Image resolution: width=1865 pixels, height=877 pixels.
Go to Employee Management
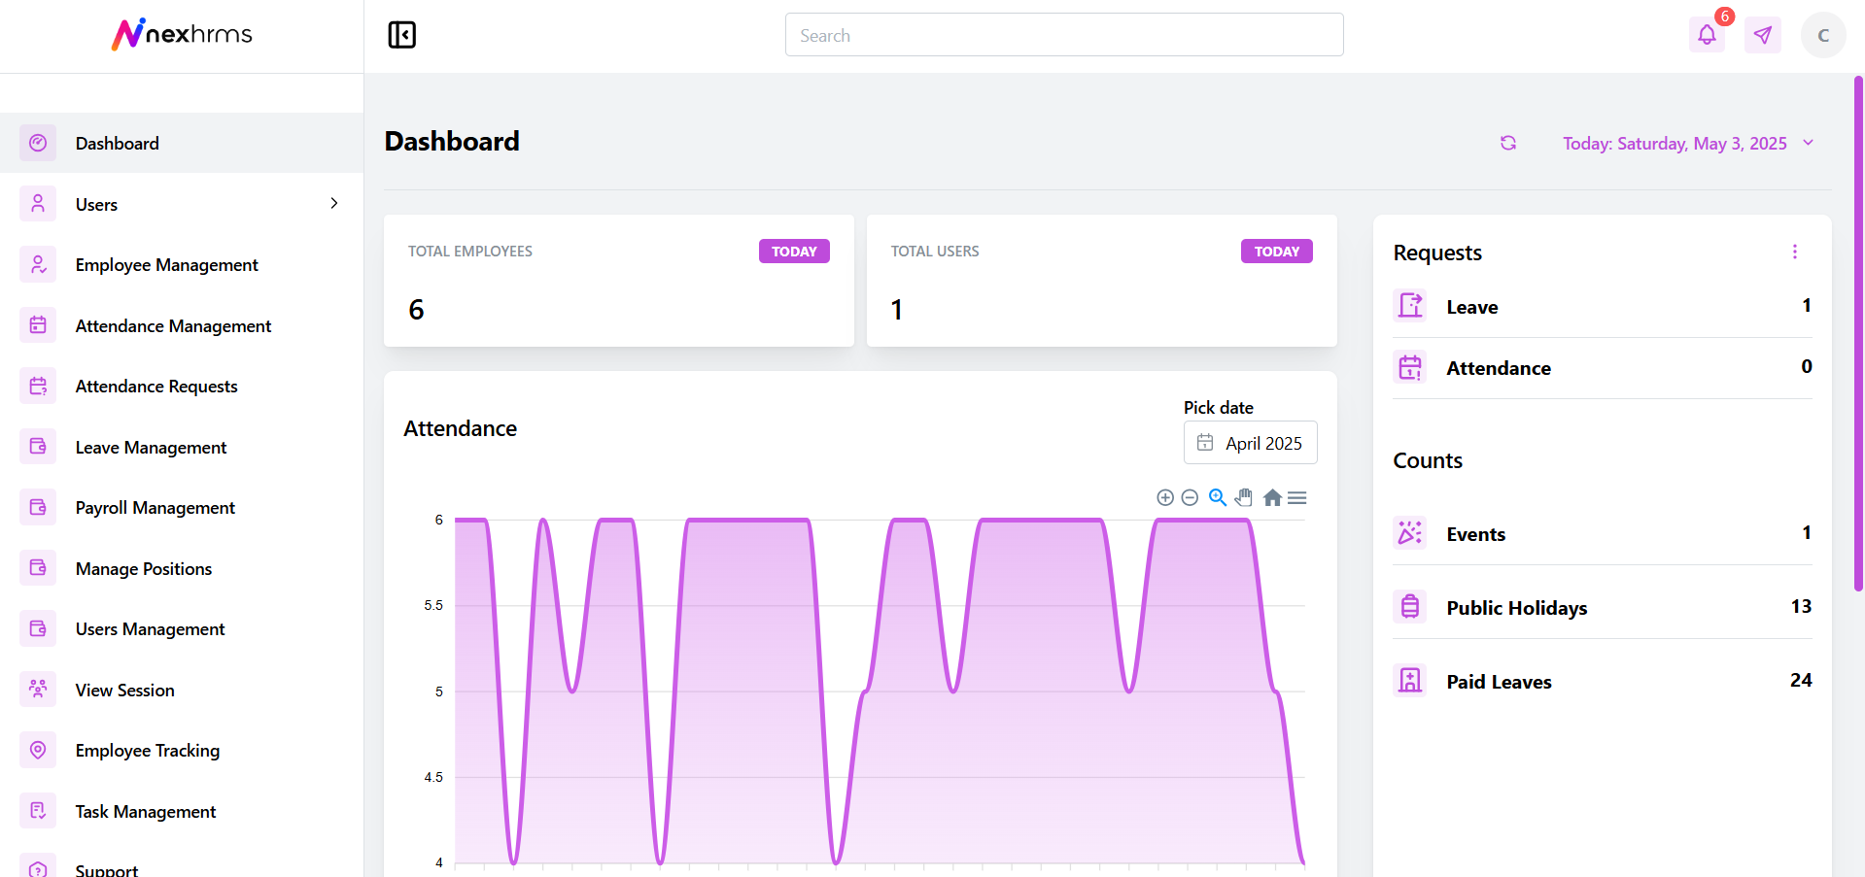click(182, 264)
